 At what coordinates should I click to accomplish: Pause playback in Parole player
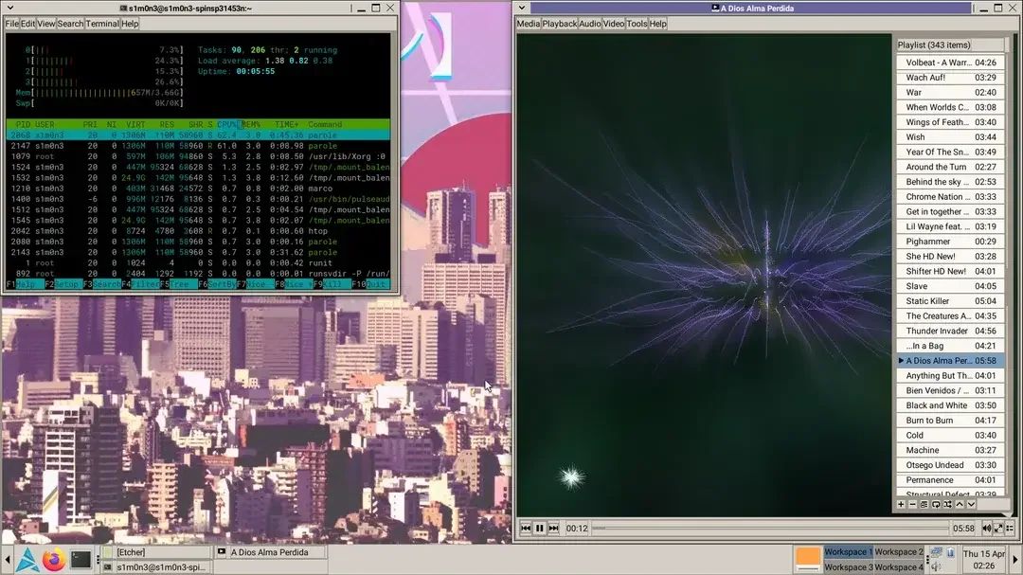click(x=540, y=529)
